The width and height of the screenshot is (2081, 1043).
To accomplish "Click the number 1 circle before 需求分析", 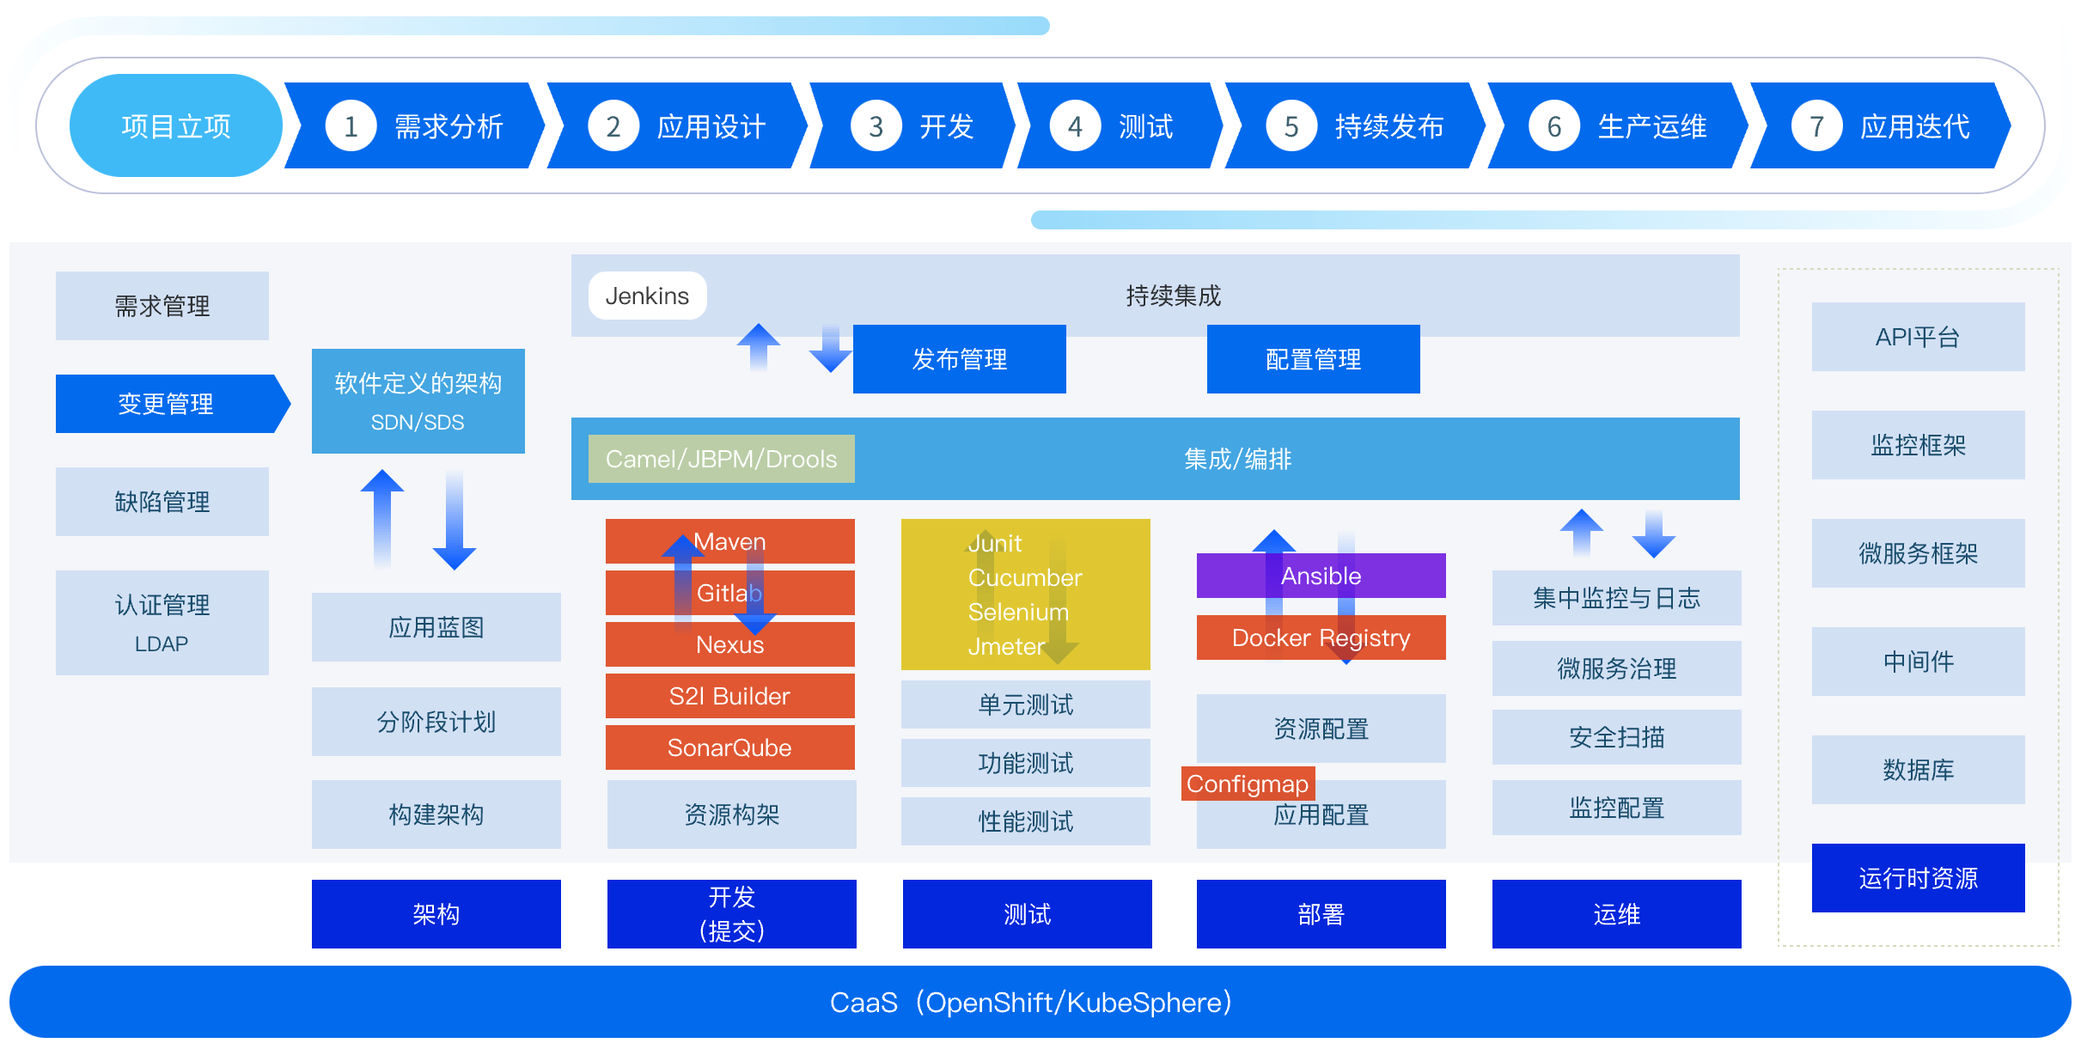I will pos(351,126).
